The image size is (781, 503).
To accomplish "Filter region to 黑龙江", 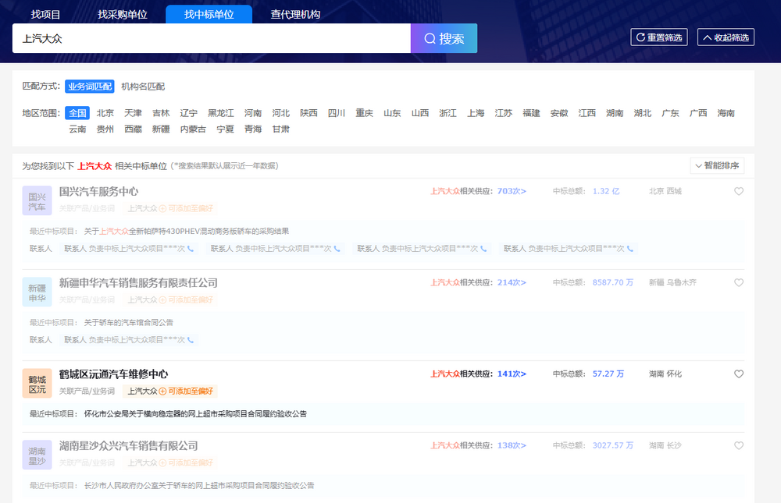I will [x=221, y=113].
